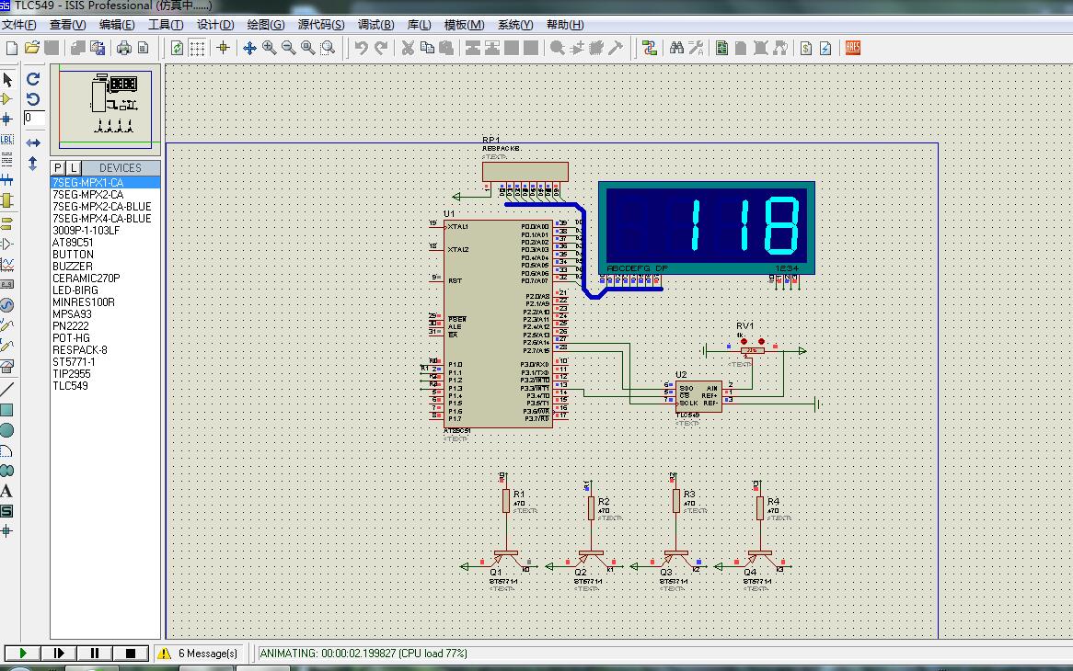Pause the running simulation

[x=95, y=654]
